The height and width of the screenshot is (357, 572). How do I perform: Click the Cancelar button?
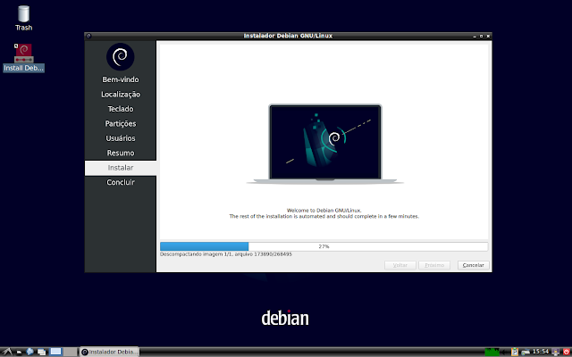pos(473,265)
